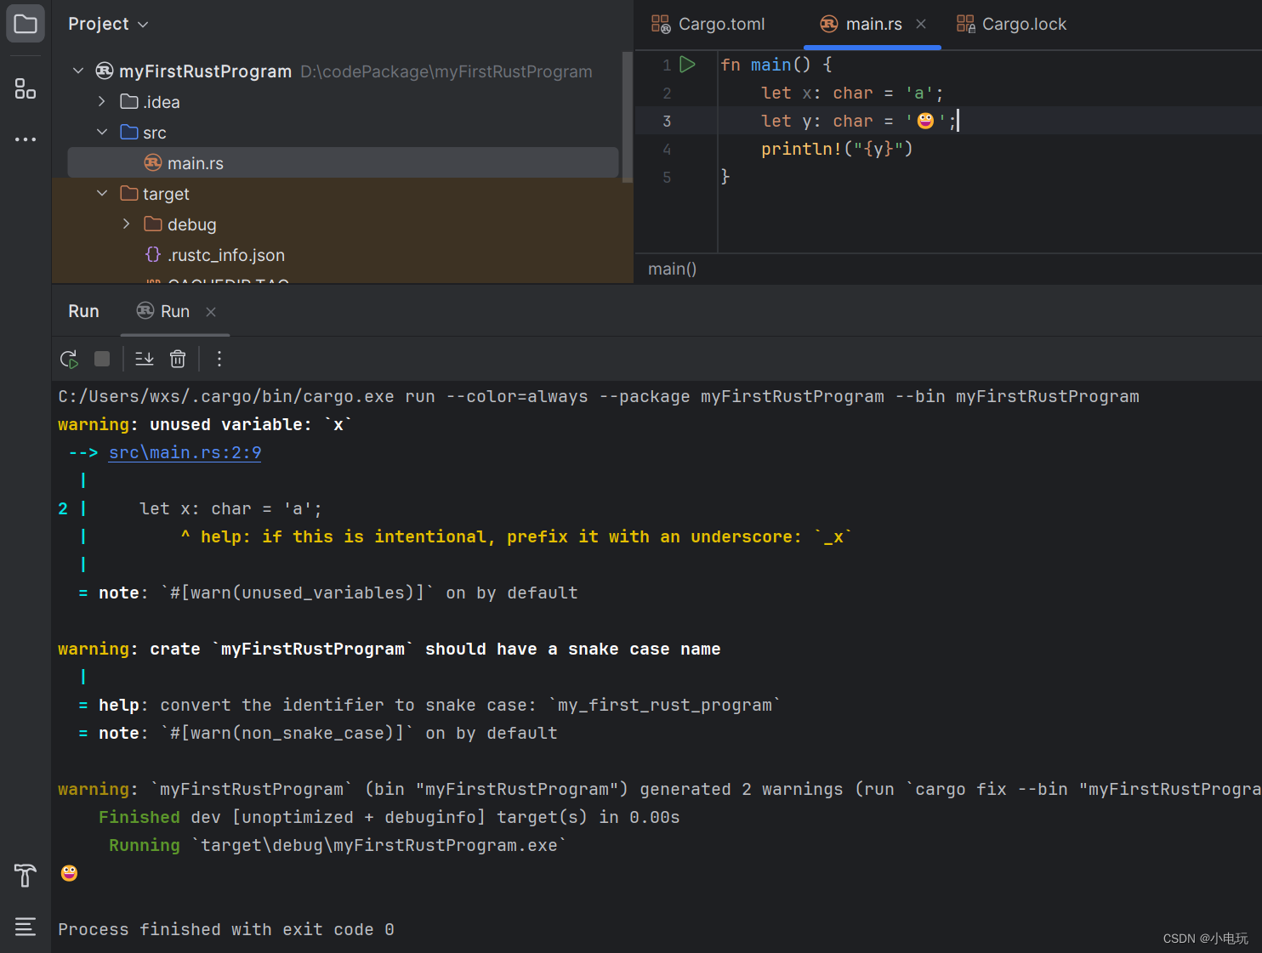
Task: Click the fn main() declaration line
Action: (x=776, y=65)
